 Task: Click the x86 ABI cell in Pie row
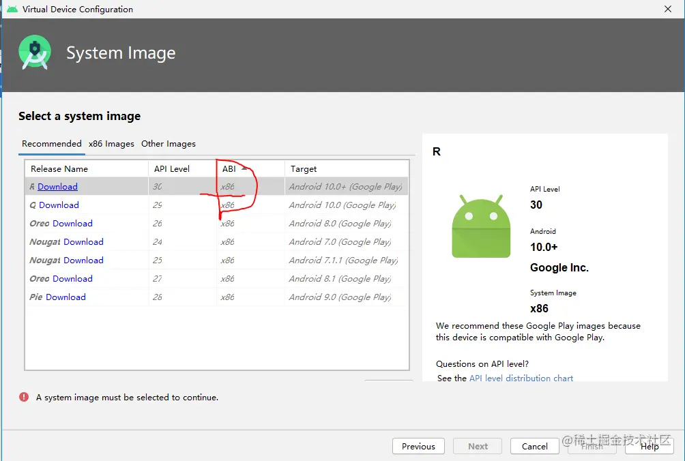point(250,297)
